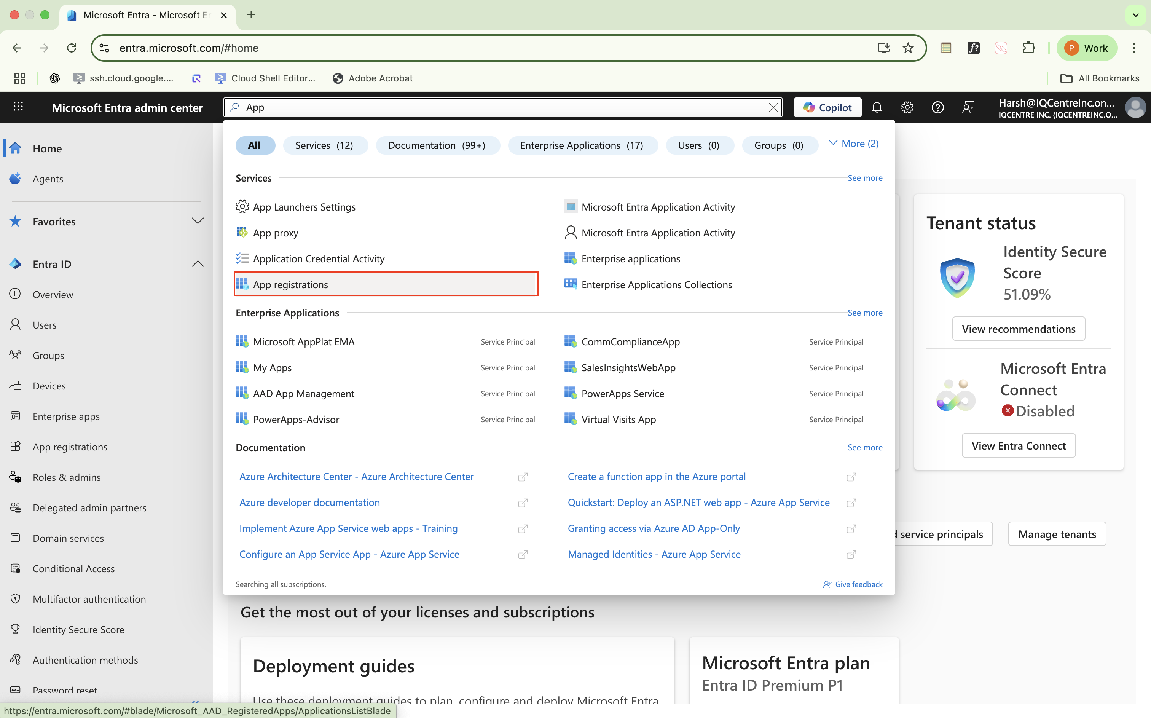Screen dimensions: 1151x718
Task: Open Enterprise applications service result
Action: (x=630, y=259)
